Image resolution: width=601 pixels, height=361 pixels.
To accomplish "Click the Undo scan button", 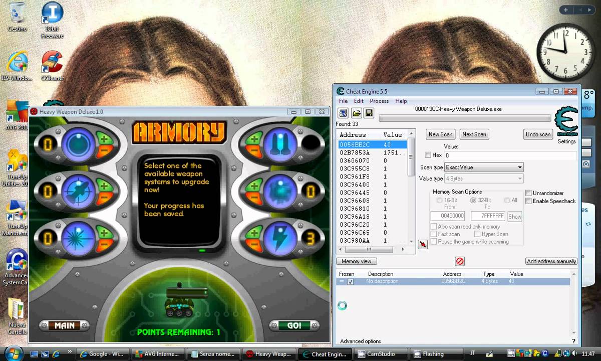I will point(538,134).
